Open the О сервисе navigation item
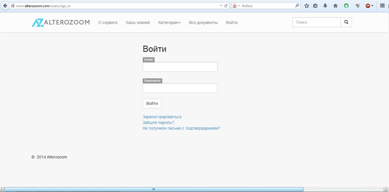 [108, 23]
